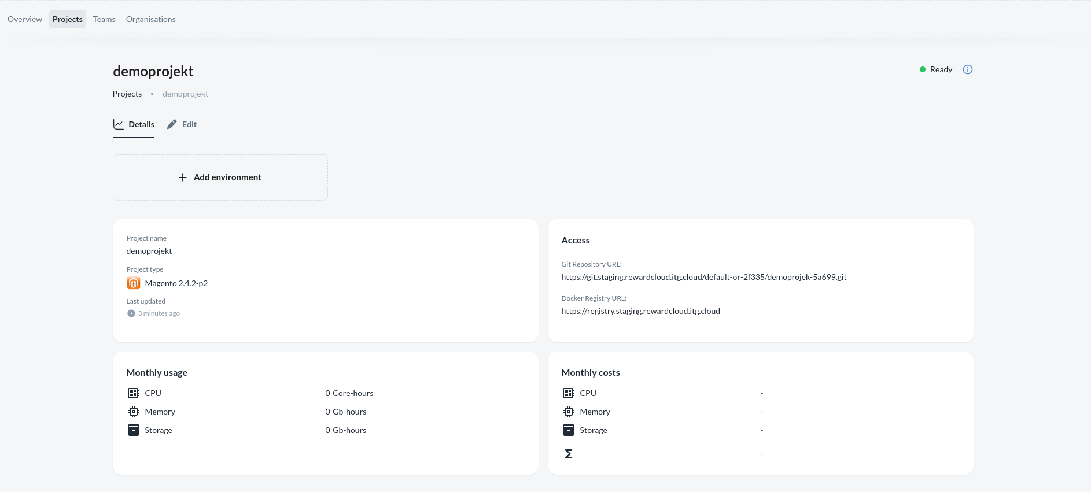The height and width of the screenshot is (492, 1091).
Task: Click the sigma total icon
Action: 569,454
